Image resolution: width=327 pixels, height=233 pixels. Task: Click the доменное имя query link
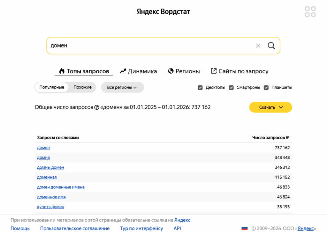pyautogui.click(x=51, y=197)
